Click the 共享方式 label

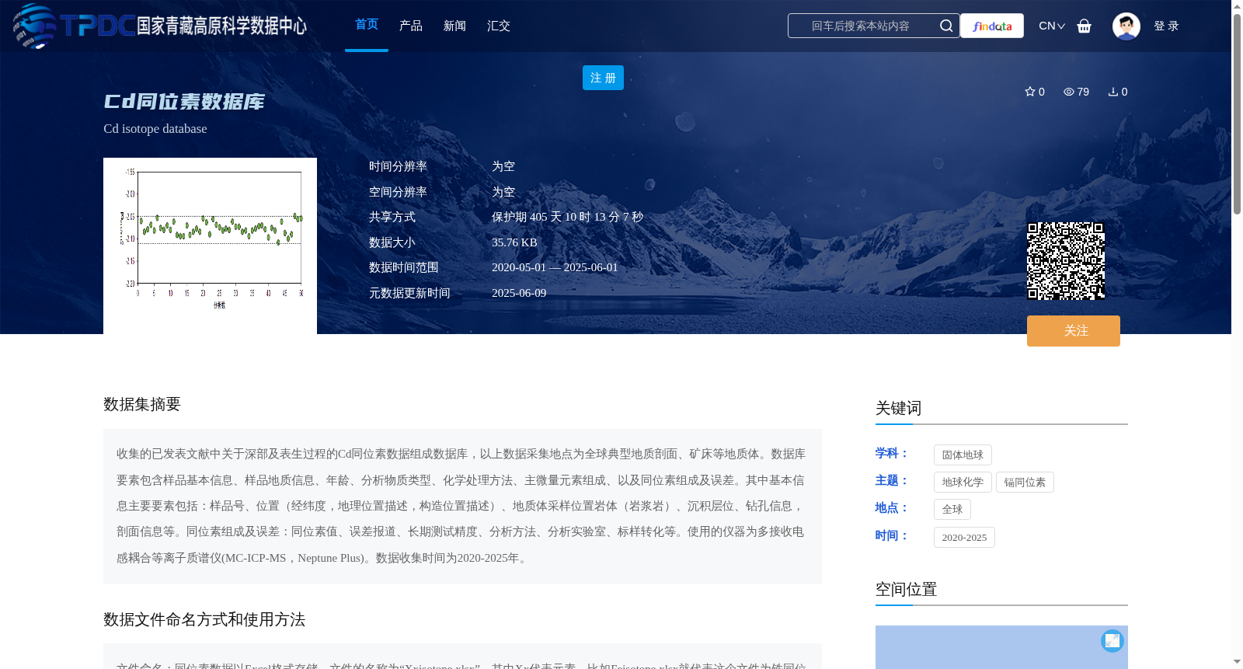tap(392, 217)
